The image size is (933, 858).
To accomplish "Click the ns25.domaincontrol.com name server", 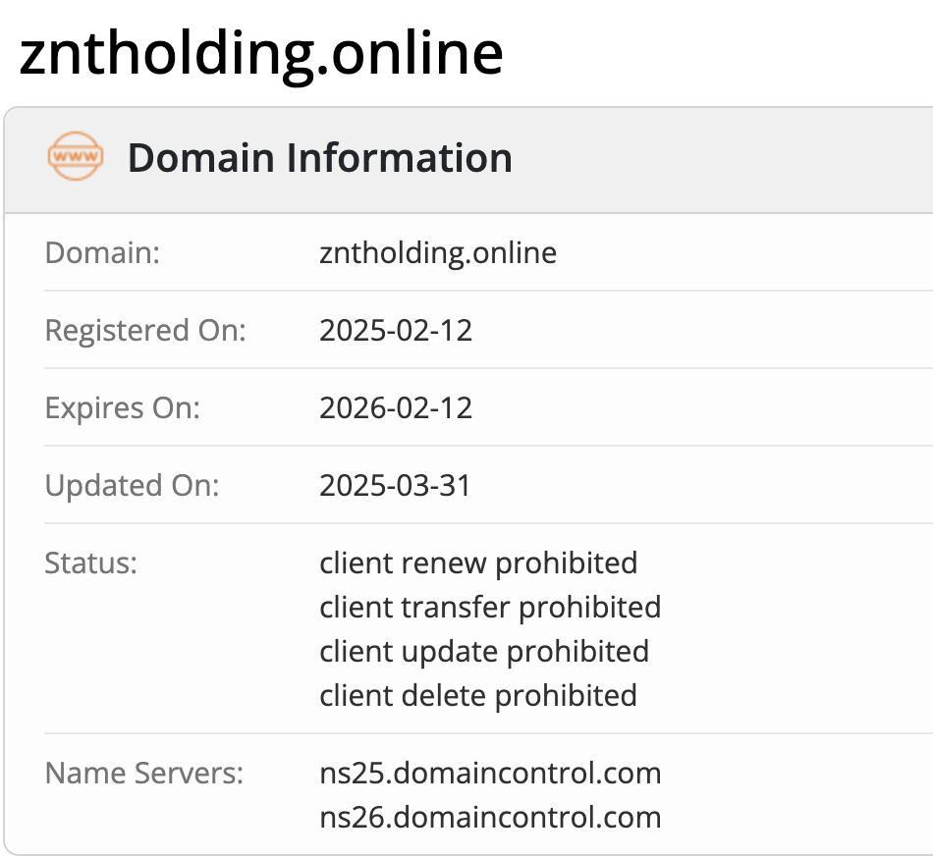I will click(x=490, y=774).
